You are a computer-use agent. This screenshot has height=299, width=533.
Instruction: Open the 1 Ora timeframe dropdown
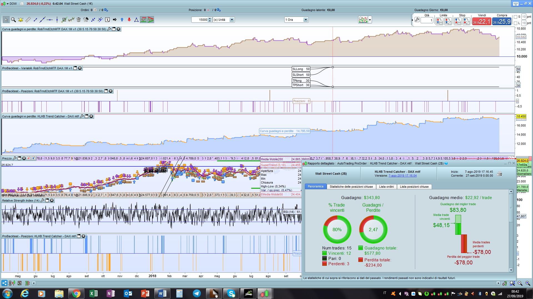pos(305,20)
